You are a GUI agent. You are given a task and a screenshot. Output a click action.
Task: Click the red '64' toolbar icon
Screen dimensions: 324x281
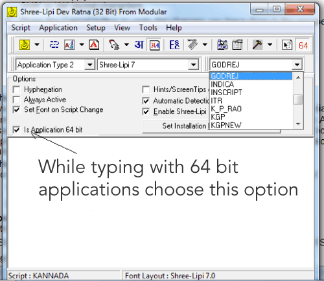point(303,45)
